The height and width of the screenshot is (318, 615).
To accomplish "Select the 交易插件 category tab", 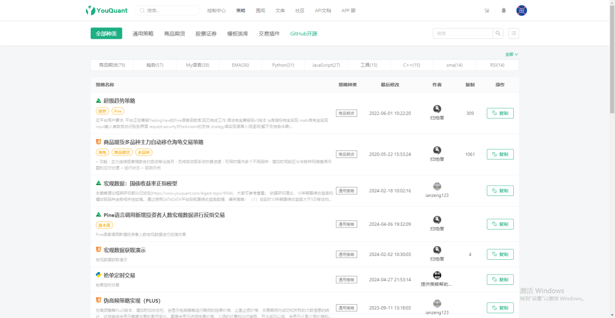I will point(269,34).
